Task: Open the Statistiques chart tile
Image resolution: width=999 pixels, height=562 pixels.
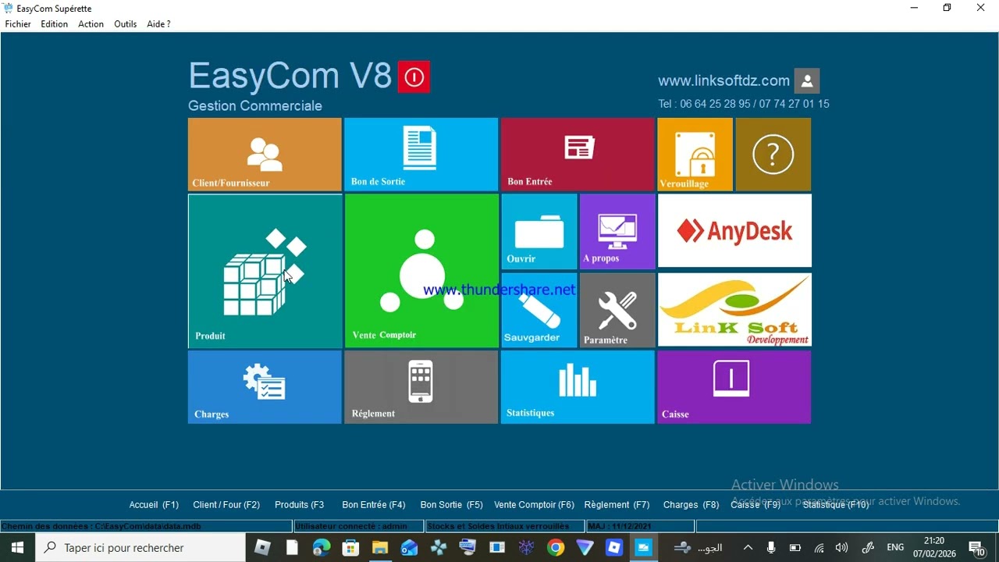Action: pyautogui.click(x=578, y=387)
